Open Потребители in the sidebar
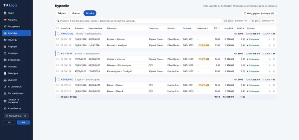 point(16,93)
